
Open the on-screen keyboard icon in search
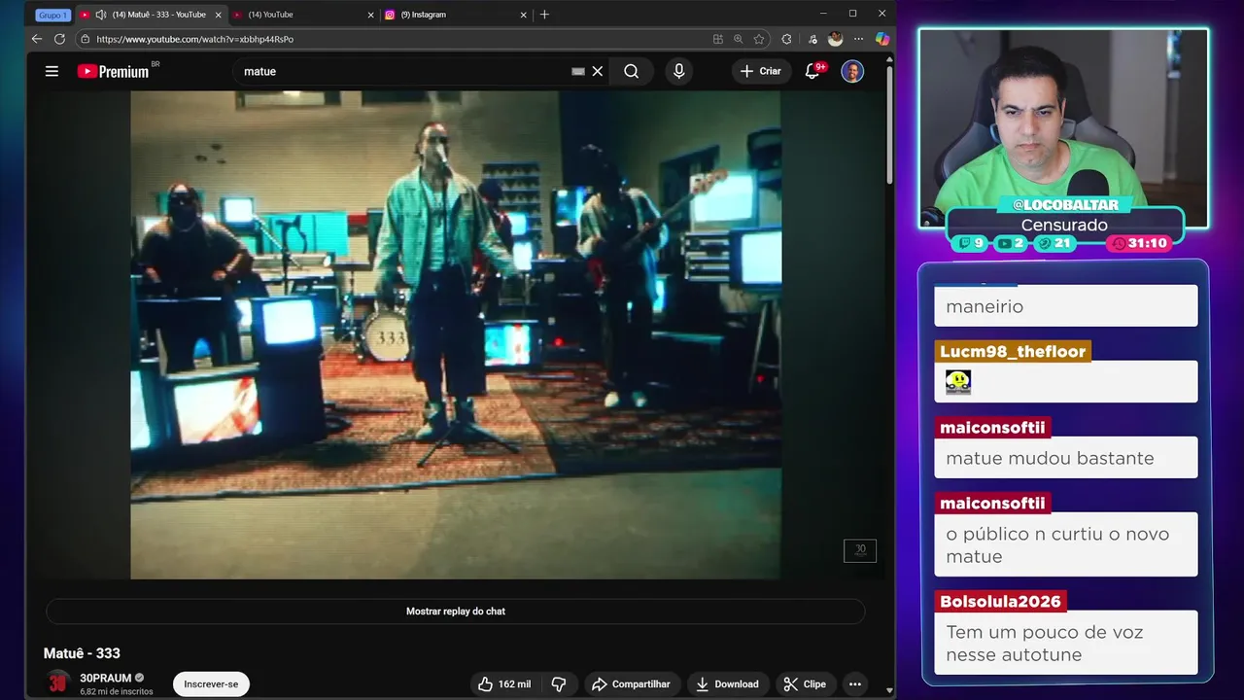click(x=578, y=71)
